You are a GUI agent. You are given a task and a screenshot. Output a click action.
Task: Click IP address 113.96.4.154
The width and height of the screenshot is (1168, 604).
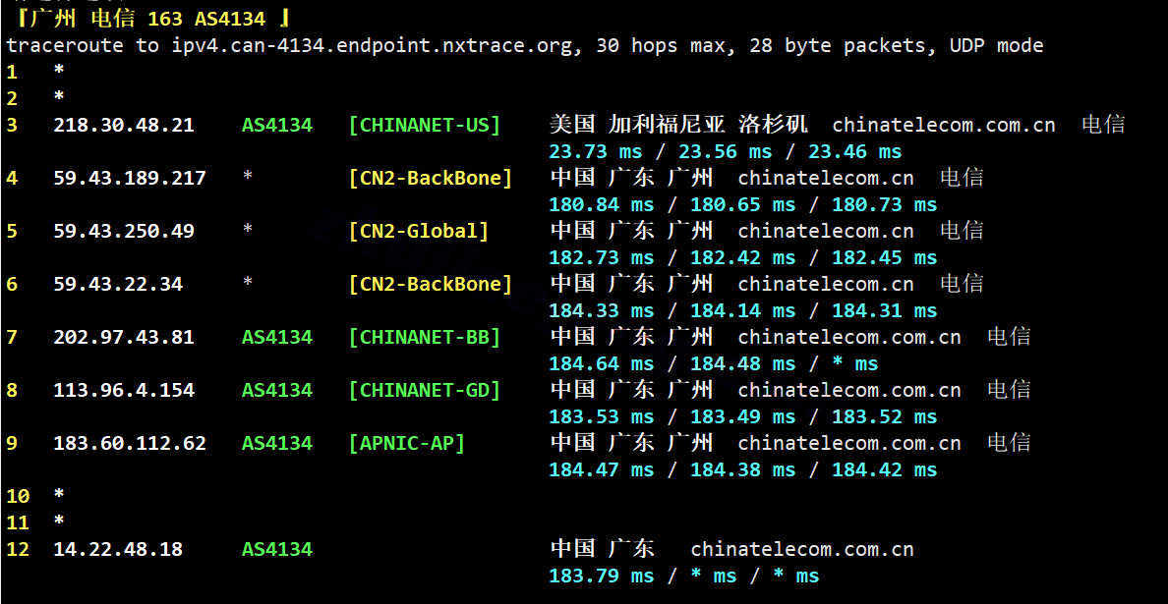coord(124,391)
